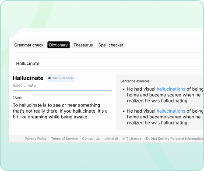This screenshot has height=171, width=204.
Task: Open hallucinations link in first sentence example
Action: point(171,89)
